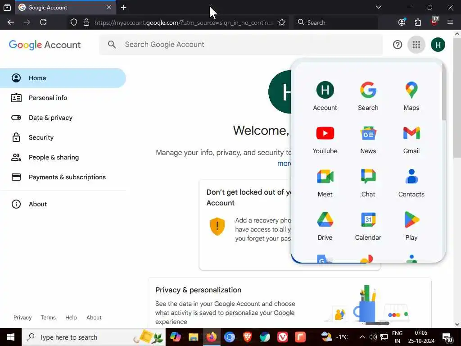Open Calendar from the apps panel
Image resolution: width=461 pixels, height=346 pixels.
[368, 226]
